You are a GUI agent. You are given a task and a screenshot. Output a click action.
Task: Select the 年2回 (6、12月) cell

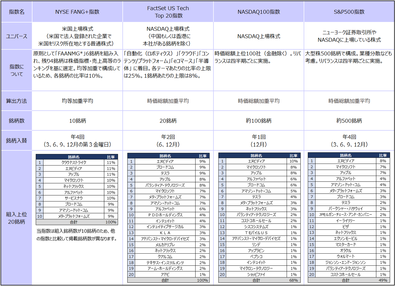click(168, 140)
